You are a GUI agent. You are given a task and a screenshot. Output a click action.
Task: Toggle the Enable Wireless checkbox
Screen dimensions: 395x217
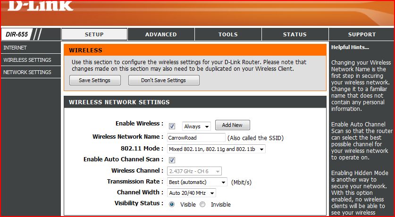click(x=172, y=126)
